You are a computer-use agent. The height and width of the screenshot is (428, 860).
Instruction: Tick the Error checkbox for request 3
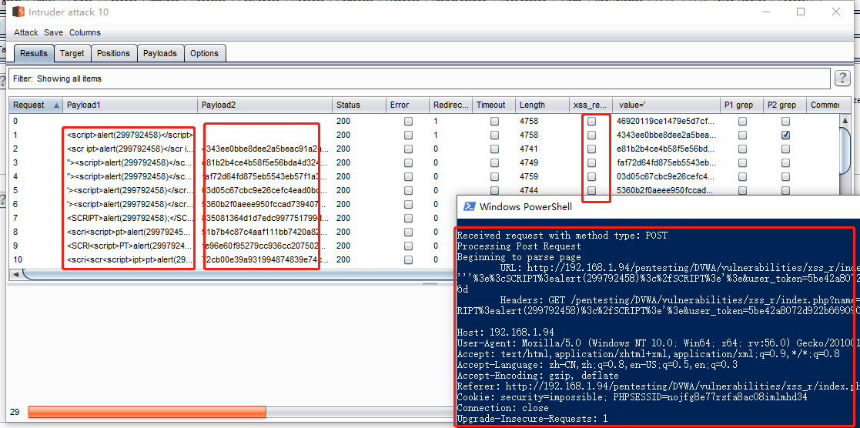(409, 162)
